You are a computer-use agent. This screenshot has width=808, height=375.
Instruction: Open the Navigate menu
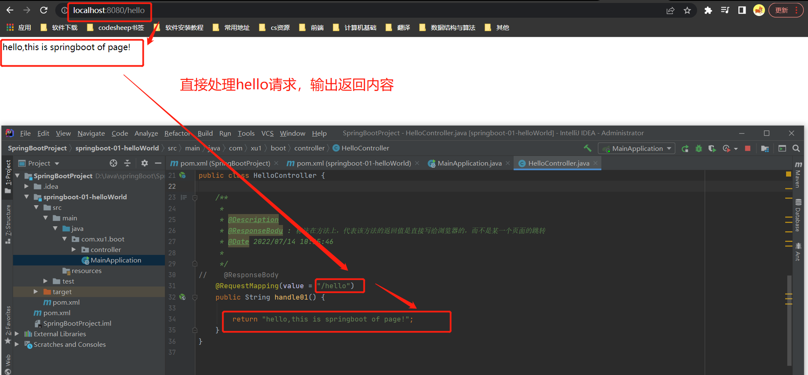click(91, 133)
